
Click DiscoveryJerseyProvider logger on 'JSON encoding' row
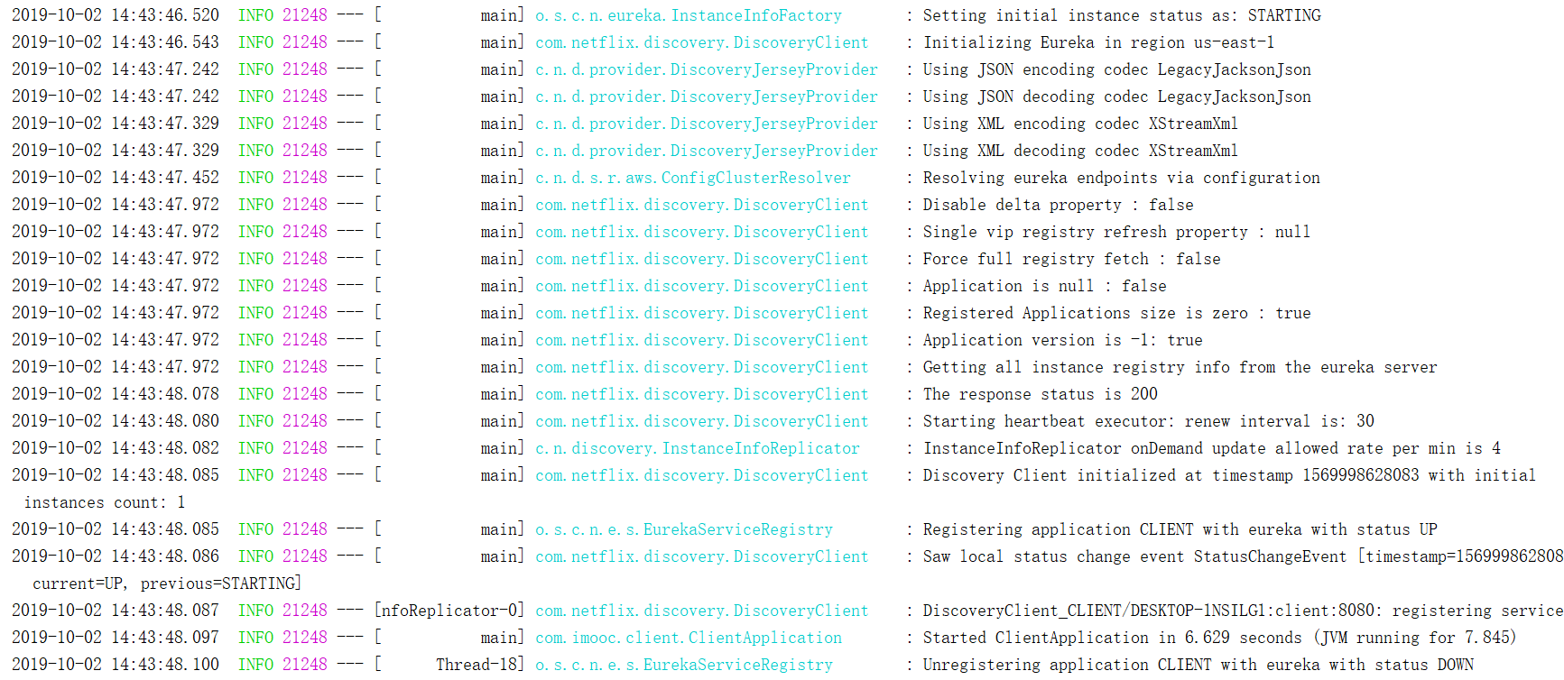pyautogui.click(x=707, y=69)
